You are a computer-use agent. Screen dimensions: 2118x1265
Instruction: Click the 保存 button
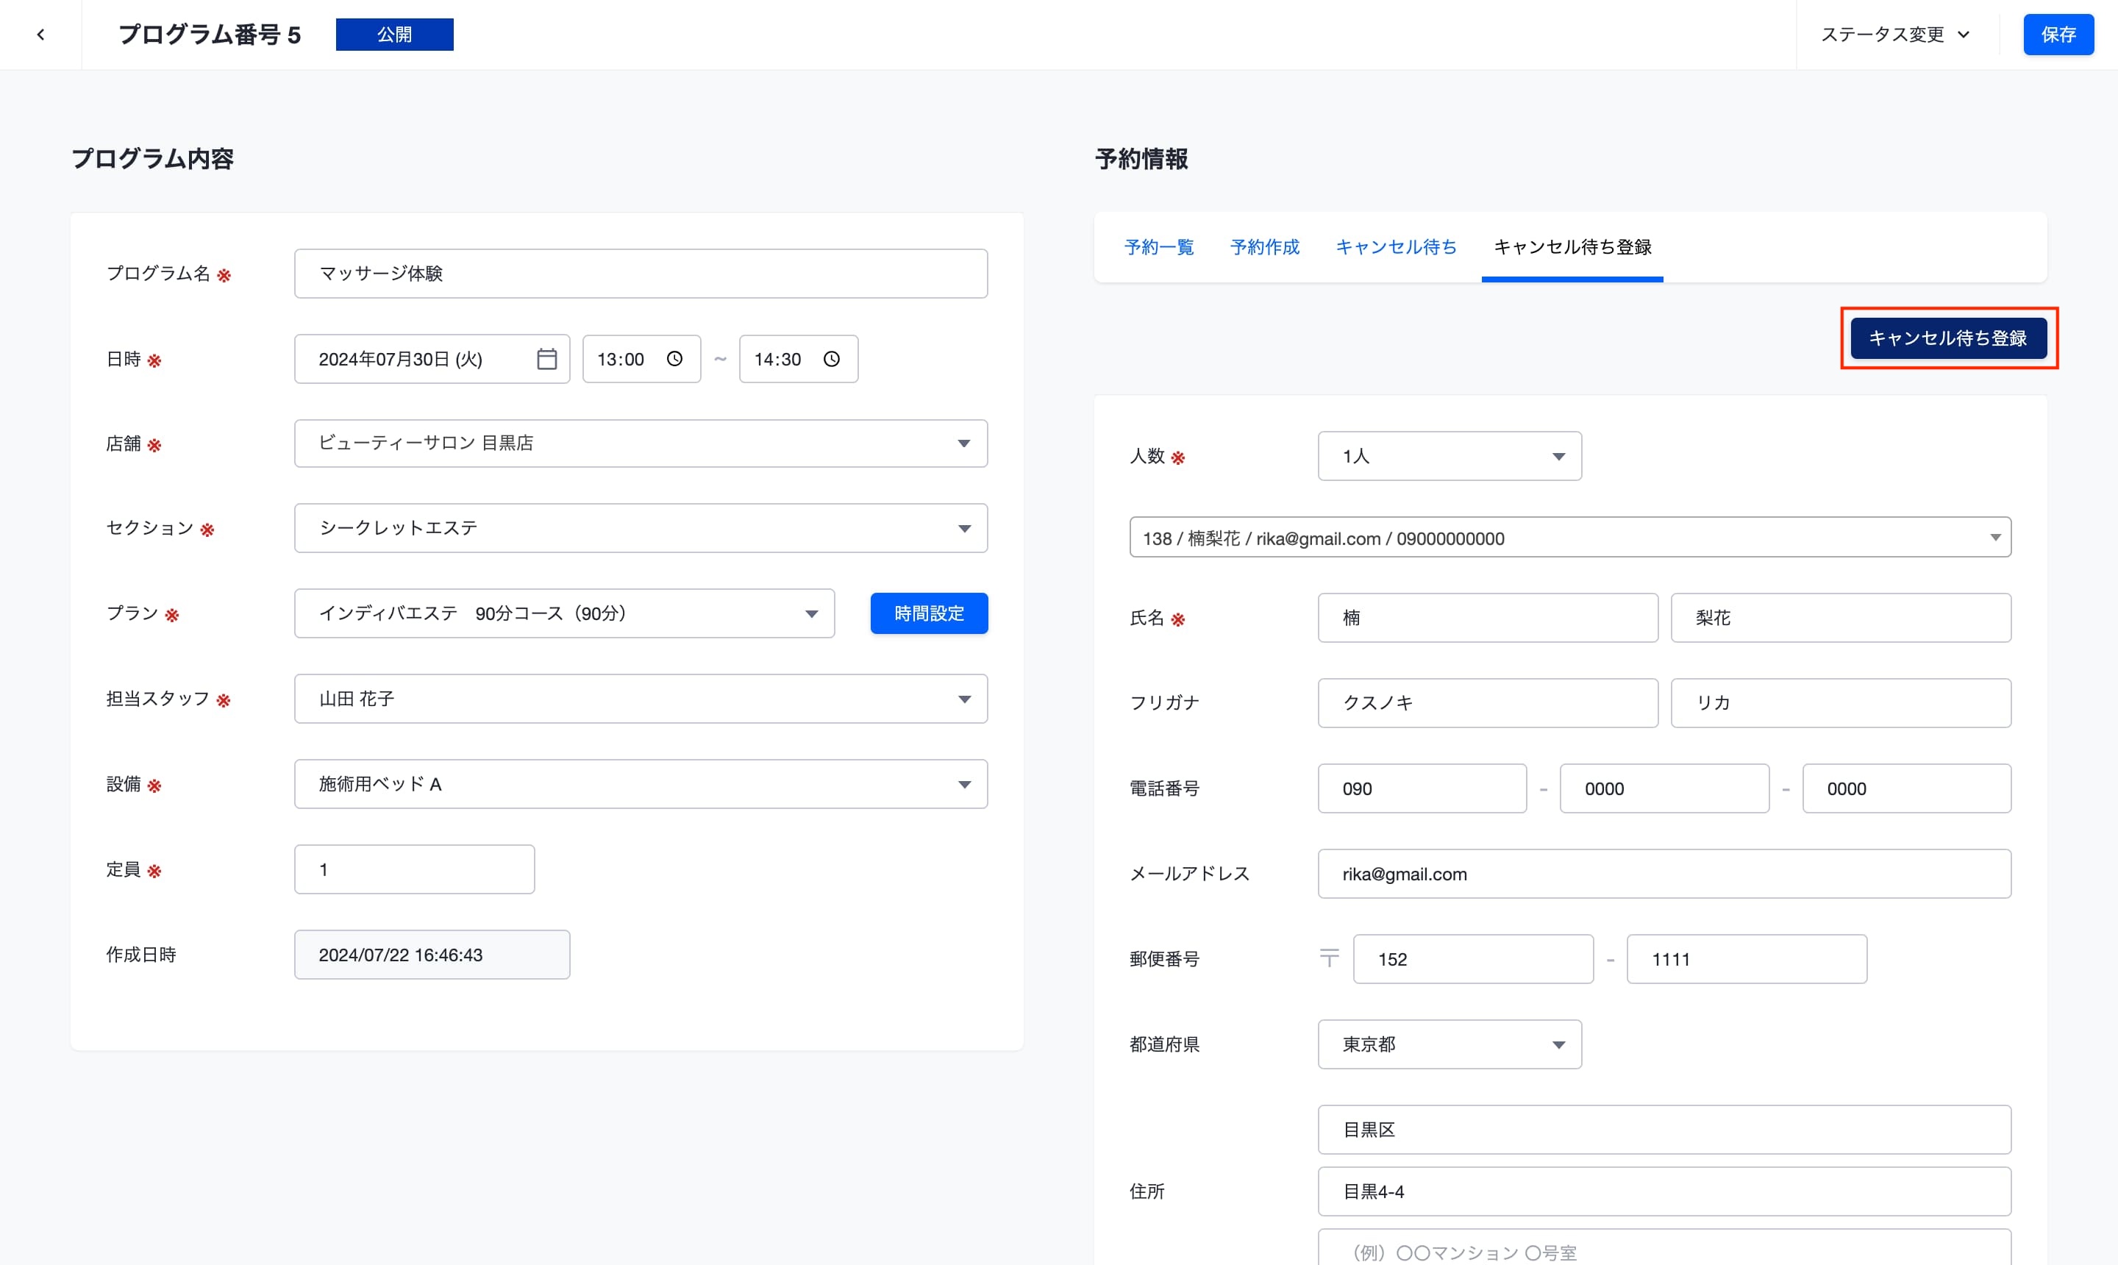[x=2058, y=35]
